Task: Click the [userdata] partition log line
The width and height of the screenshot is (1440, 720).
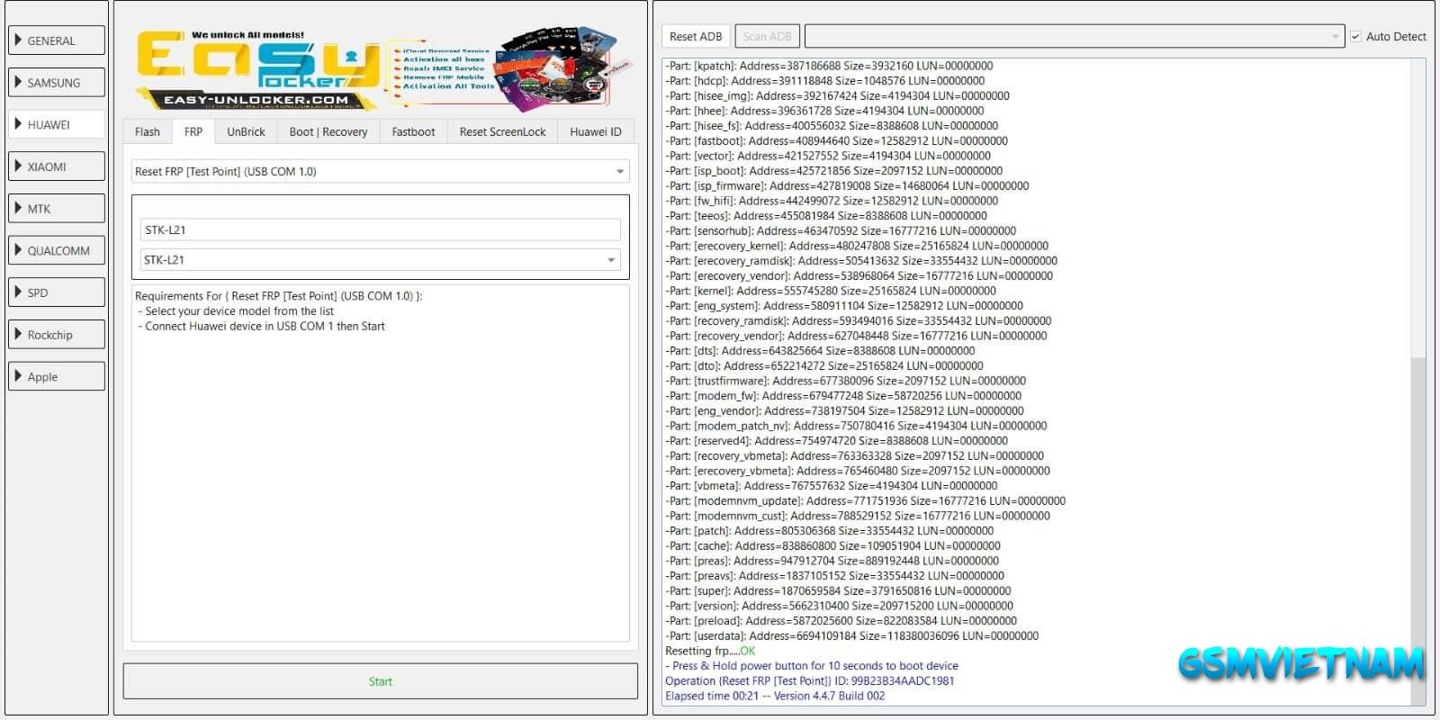Action: tap(851, 635)
